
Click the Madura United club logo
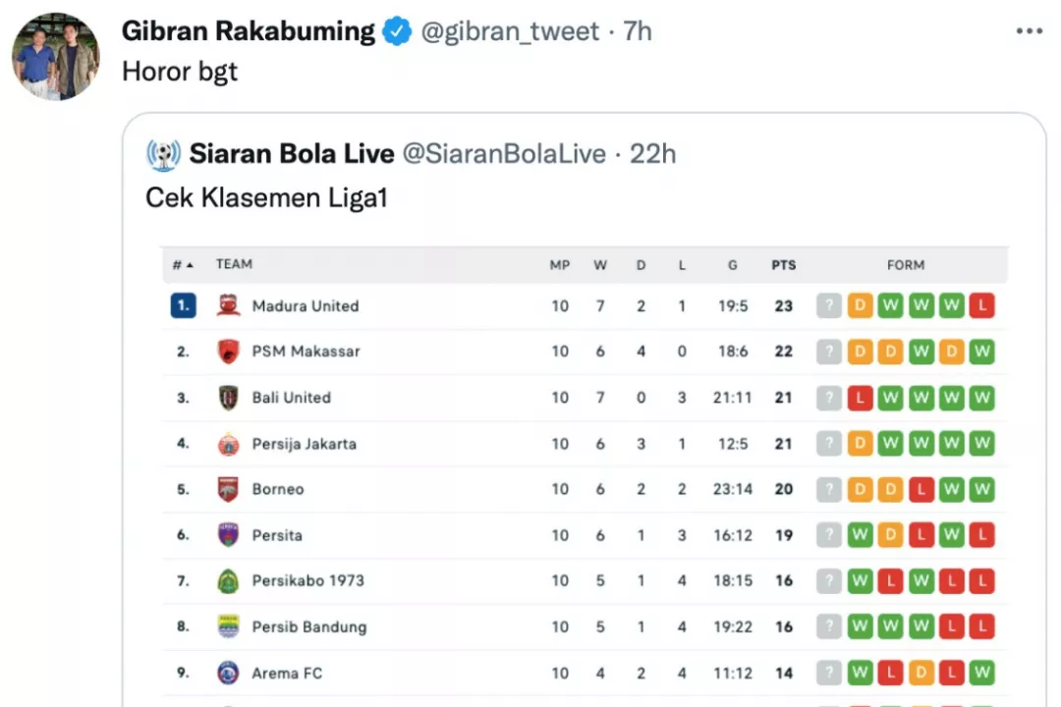pyautogui.click(x=229, y=305)
